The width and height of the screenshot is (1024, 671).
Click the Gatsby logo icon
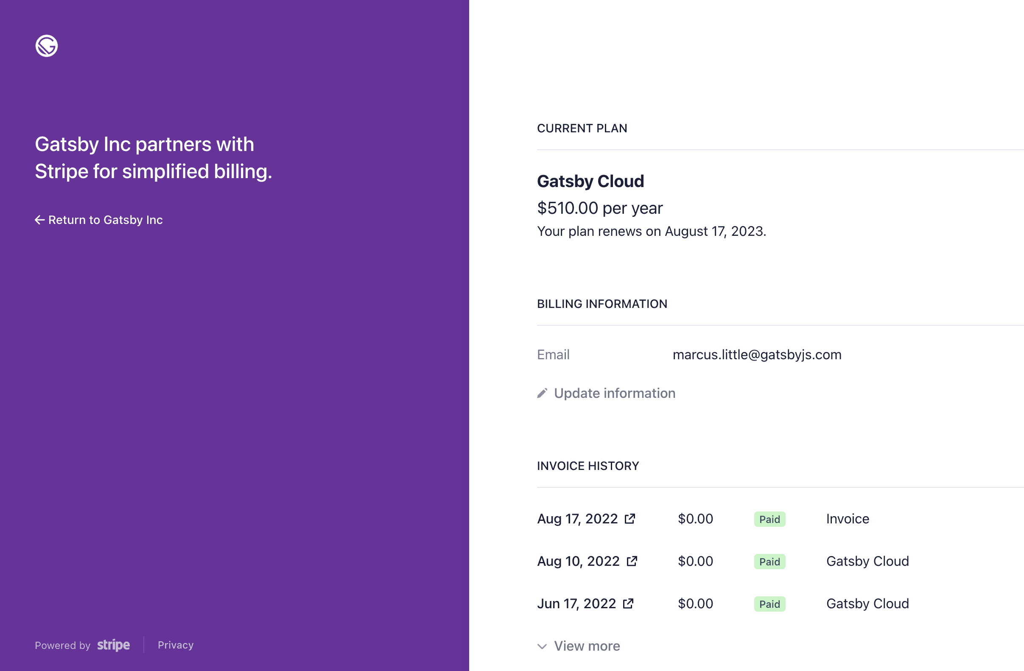tap(47, 46)
